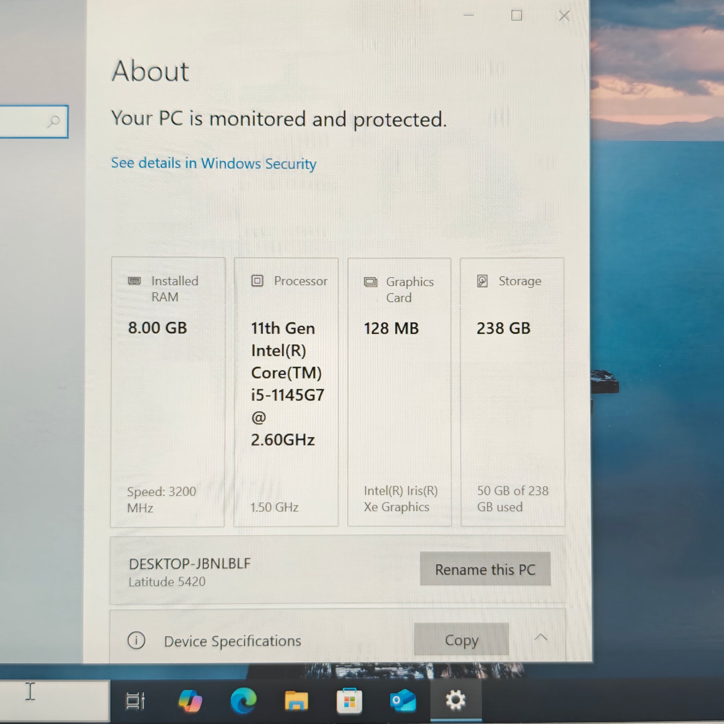
Task: Copy the device specifications
Action: 461,640
